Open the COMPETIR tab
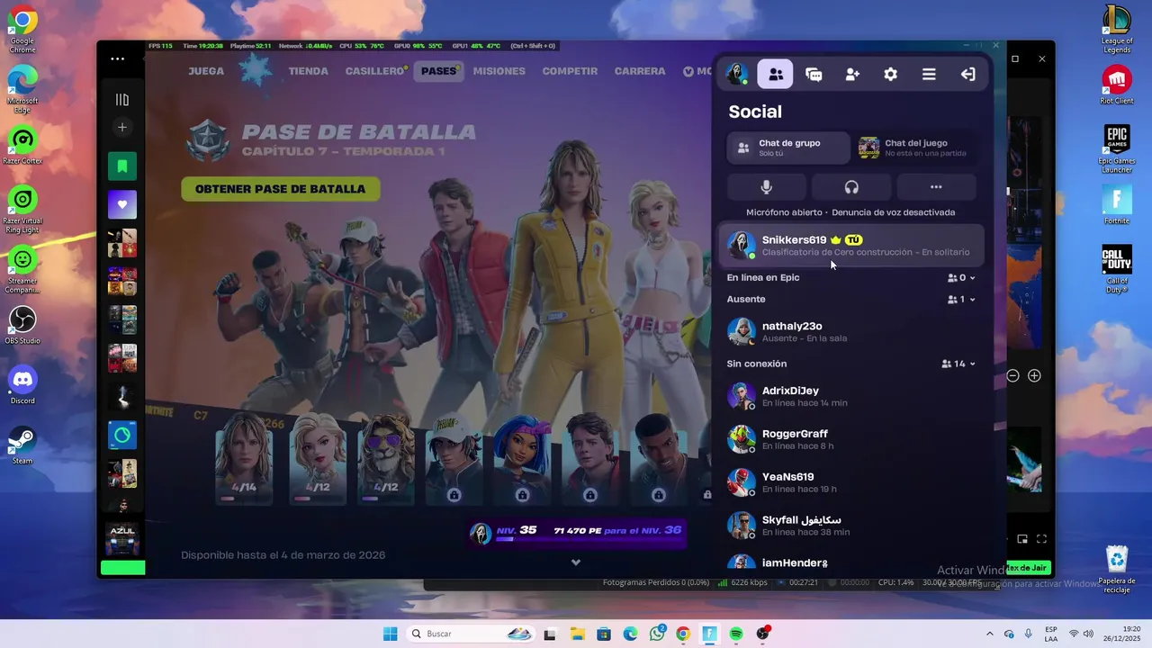 570,71
